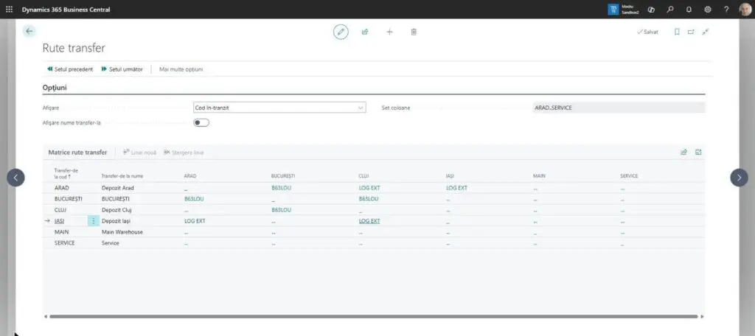Click B63LOU in BUCUREȘTI row ARAD column
This screenshot has height=336, width=755.
click(x=194, y=199)
